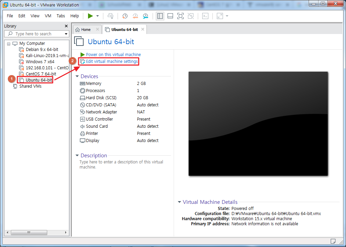The height and width of the screenshot is (247, 346).
Task: Open the stretch display dropdown arrow
Action: [x=227, y=16]
